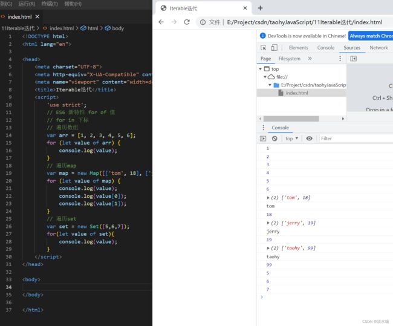Click the scrollbar right arrow in navigator

[x=343, y=119]
